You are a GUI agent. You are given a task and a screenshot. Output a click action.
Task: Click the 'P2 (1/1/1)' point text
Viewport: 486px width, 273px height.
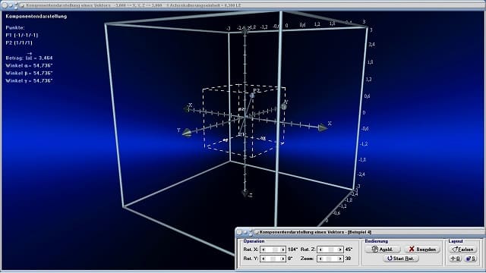(x=19, y=43)
